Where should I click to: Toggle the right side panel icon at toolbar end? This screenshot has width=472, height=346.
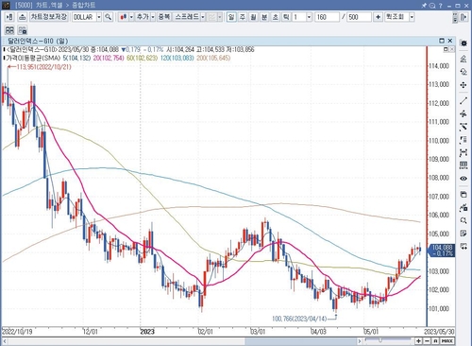(464, 17)
